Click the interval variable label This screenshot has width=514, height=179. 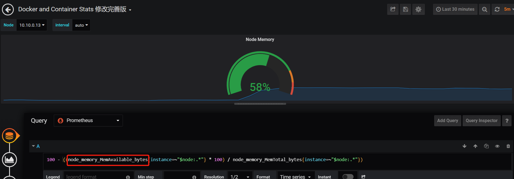click(62, 25)
